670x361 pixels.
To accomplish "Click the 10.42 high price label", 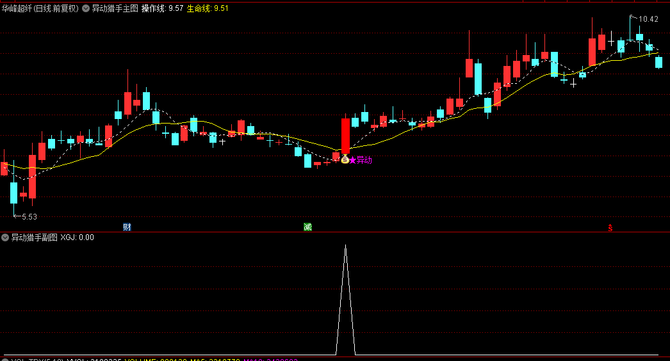I will point(648,19).
